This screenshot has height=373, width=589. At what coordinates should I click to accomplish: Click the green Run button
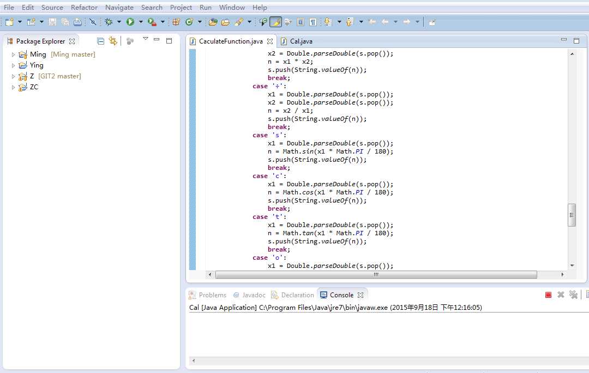[x=130, y=22]
